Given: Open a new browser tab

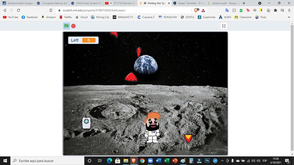Looking at the screenshot, I should [x=244, y=3].
